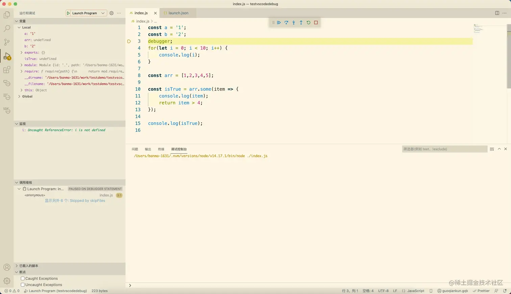This screenshot has width=511, height=294.
Task: Open the Debug Console panel tab
Action: coord(179,149)
